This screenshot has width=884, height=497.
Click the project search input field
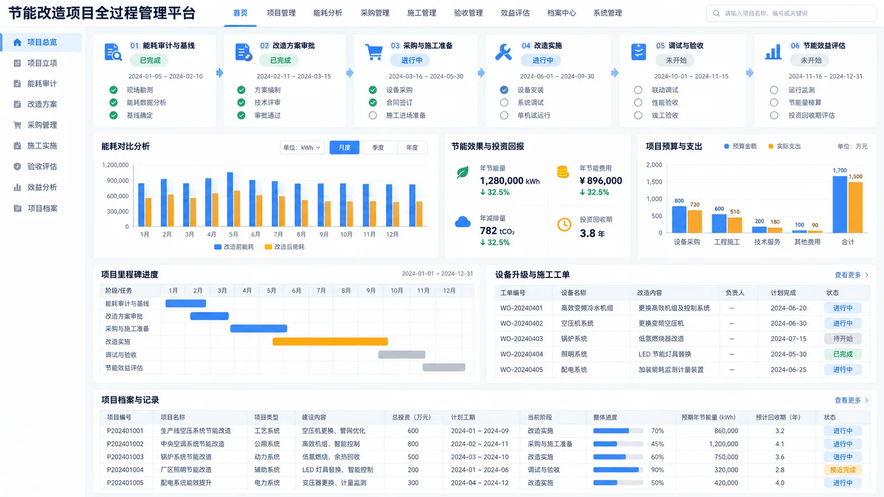coord(791,13)
